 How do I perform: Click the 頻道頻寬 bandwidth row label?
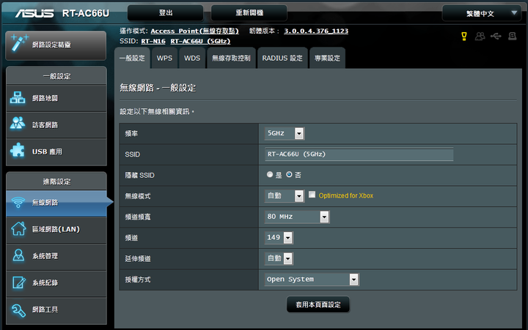pyautogui.click(x=138, y=217)
